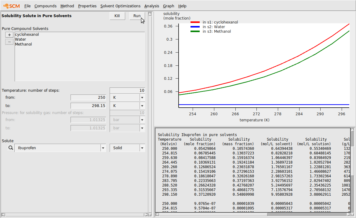Remove solvent with the minus button
The height and width of the screenshot is (218, 356).
pyautogui.click(x=9, y=42)
